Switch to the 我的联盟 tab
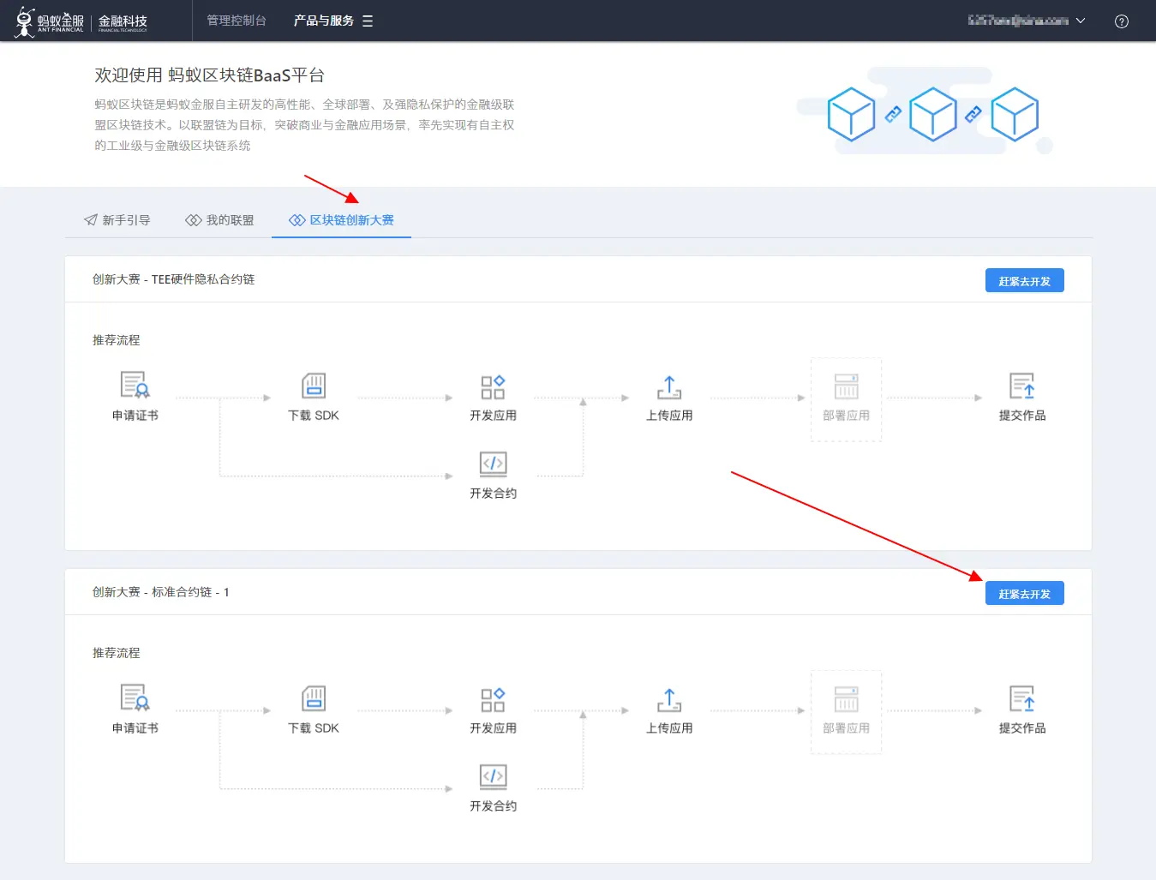Viewport: 1156px width, 880px height. [x=219, y=220]
